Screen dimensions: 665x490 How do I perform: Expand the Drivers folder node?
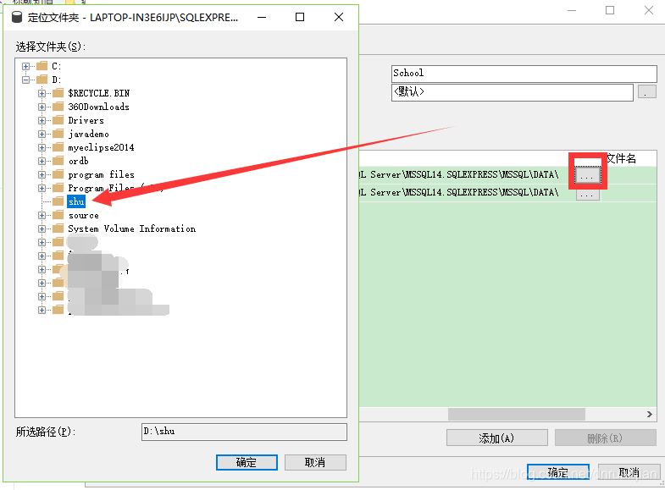[42, 120]
